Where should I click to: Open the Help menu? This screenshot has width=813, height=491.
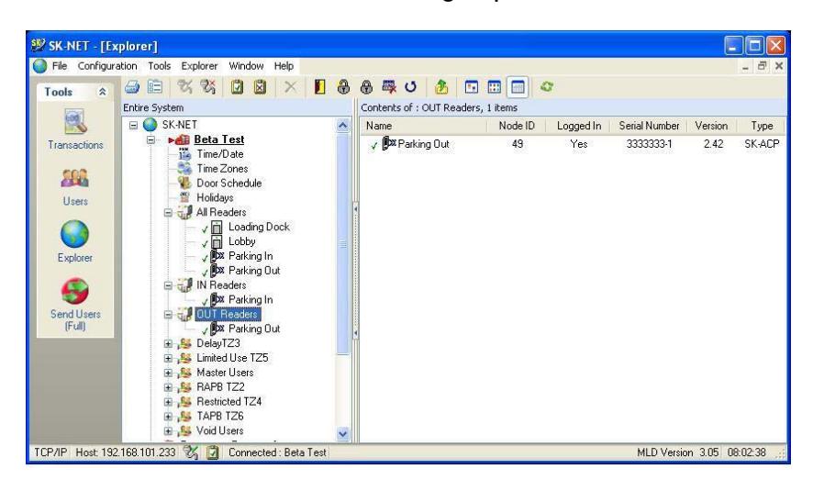click(x=284, y=66)
